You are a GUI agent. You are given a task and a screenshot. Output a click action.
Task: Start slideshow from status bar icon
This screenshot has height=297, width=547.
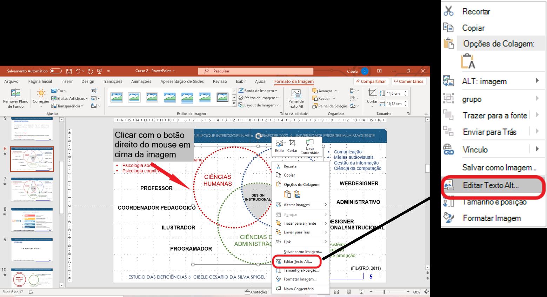361,292
